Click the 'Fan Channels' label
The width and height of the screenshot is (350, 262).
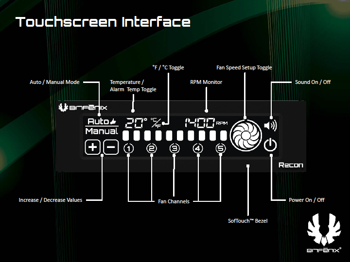coord(174,201)
